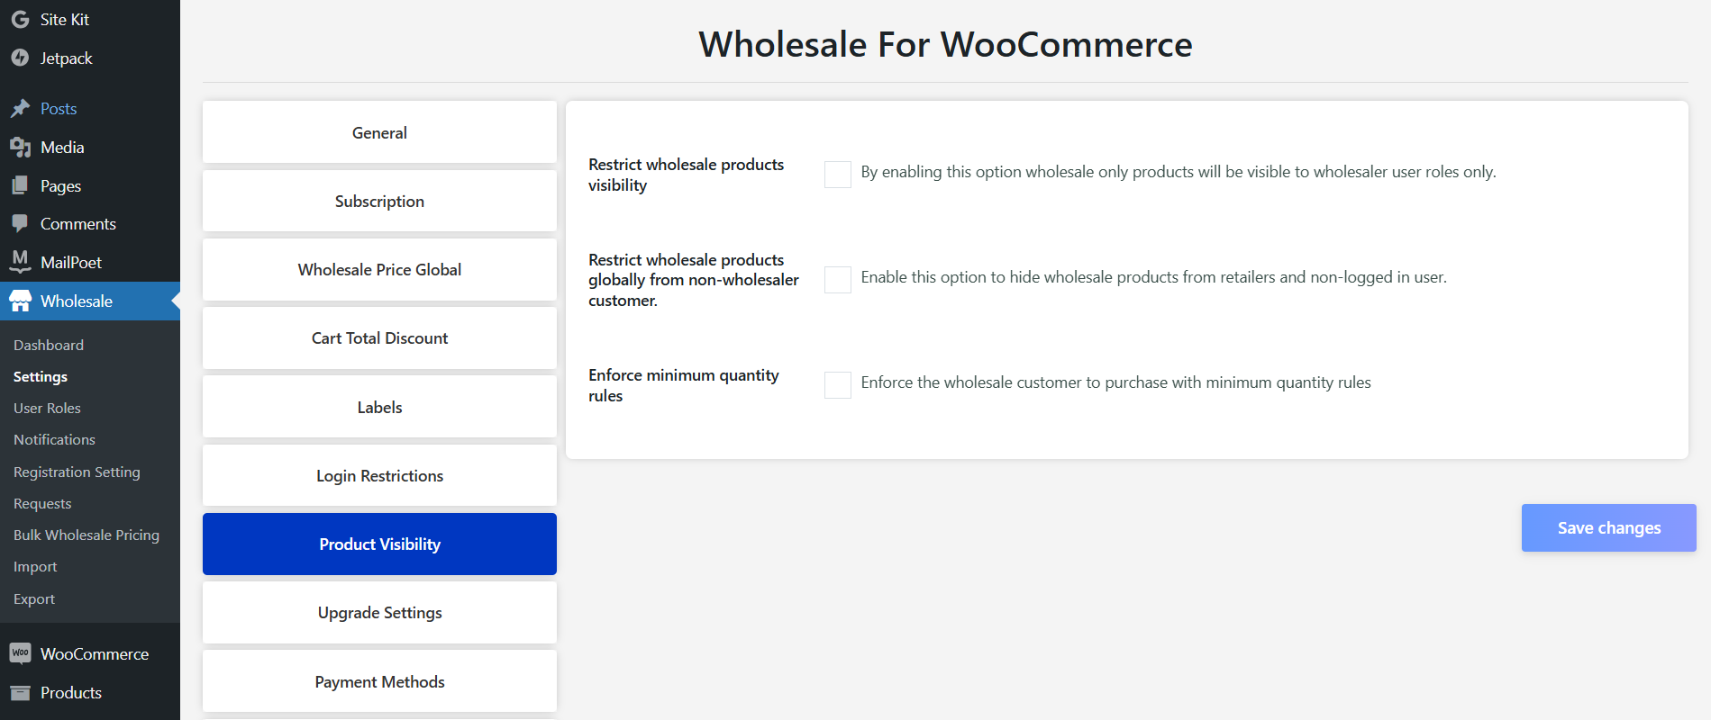This screenshot has height=720, width=1711.
Task: Select the Jetpack icon
Action: [20, 58]
